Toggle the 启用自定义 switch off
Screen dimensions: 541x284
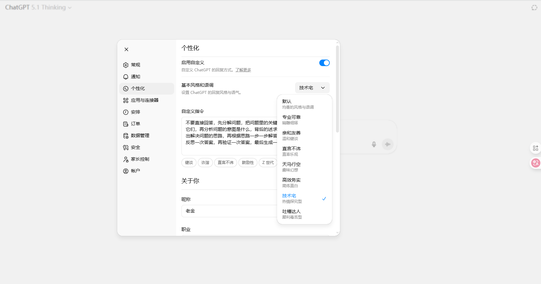tap(325, 63)
